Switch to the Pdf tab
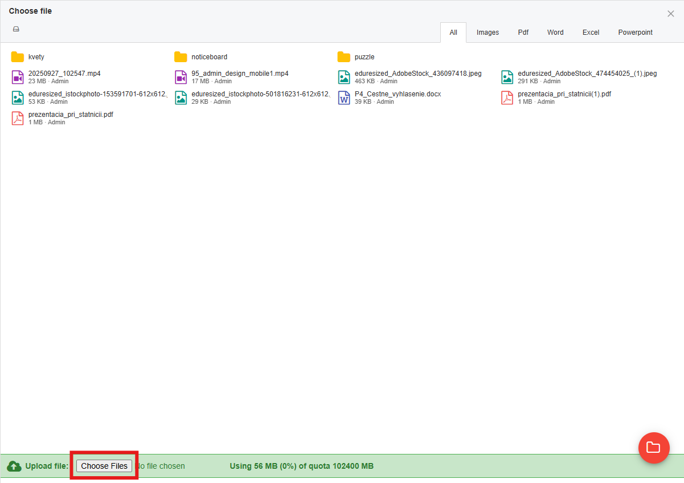Image resolution: width=684 pixels, height=483 pixels. point(523,33)
